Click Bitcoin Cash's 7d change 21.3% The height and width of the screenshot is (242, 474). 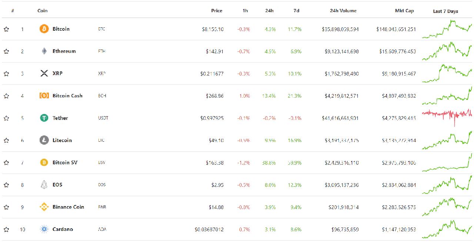(x=295, y=96)
